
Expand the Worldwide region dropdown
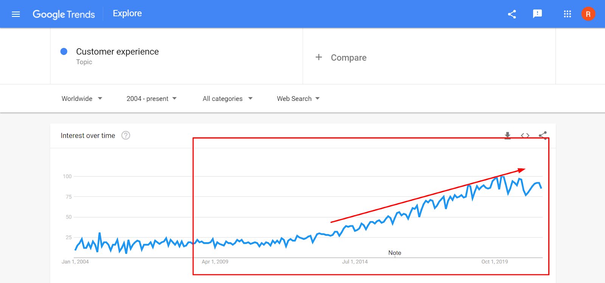tap(82, 98)
